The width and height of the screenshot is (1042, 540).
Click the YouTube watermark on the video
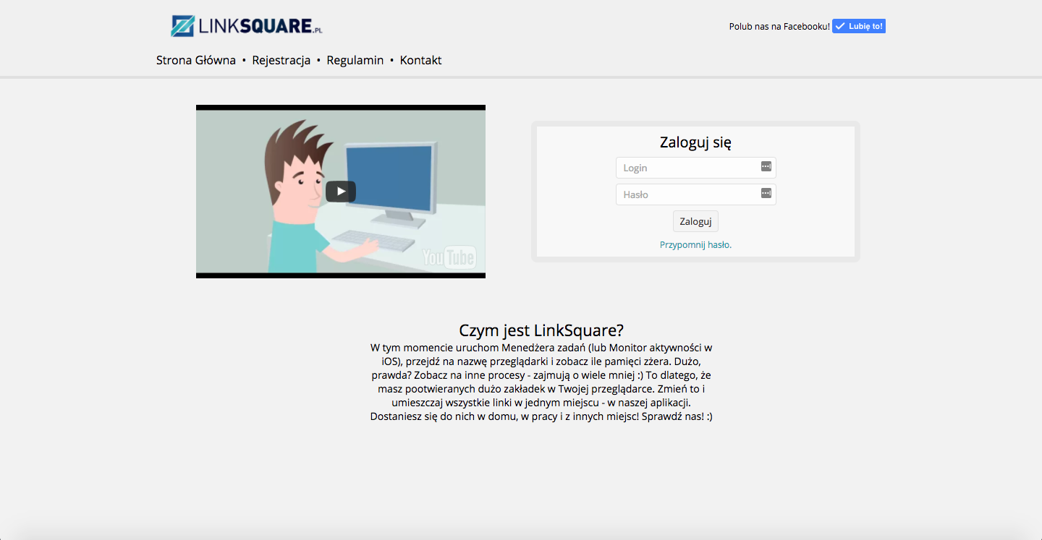point(448,257)
